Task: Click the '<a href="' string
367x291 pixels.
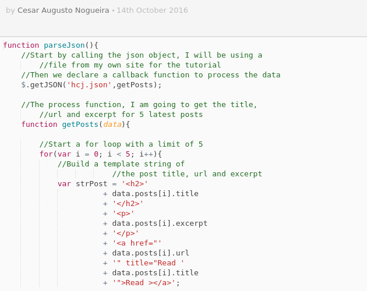Action: tap(137, 243)
